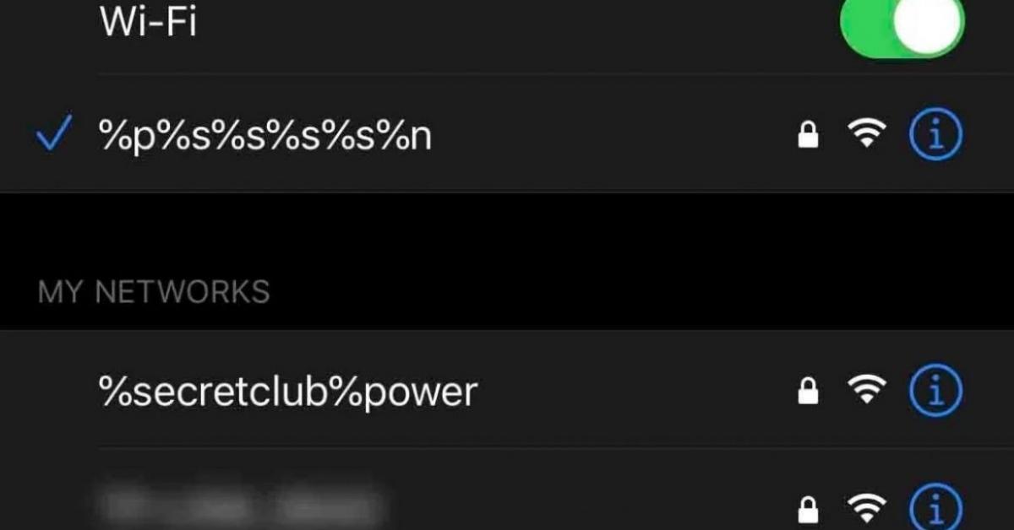The height and width of the screenshot is (530, 1014).
Task: Open info for %p%s%s%s%s%n network
Action: (x=935, y=136)
